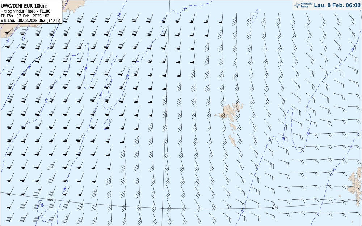The height and width of the screenshot is (226, 362).
Task: Click 'Hiti og vindur í hæð - FL180' line
Action: pyautogui.click(x=25, y=11)
